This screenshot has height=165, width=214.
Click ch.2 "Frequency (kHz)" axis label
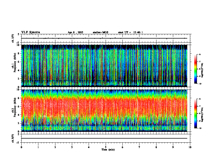(15, 107)
